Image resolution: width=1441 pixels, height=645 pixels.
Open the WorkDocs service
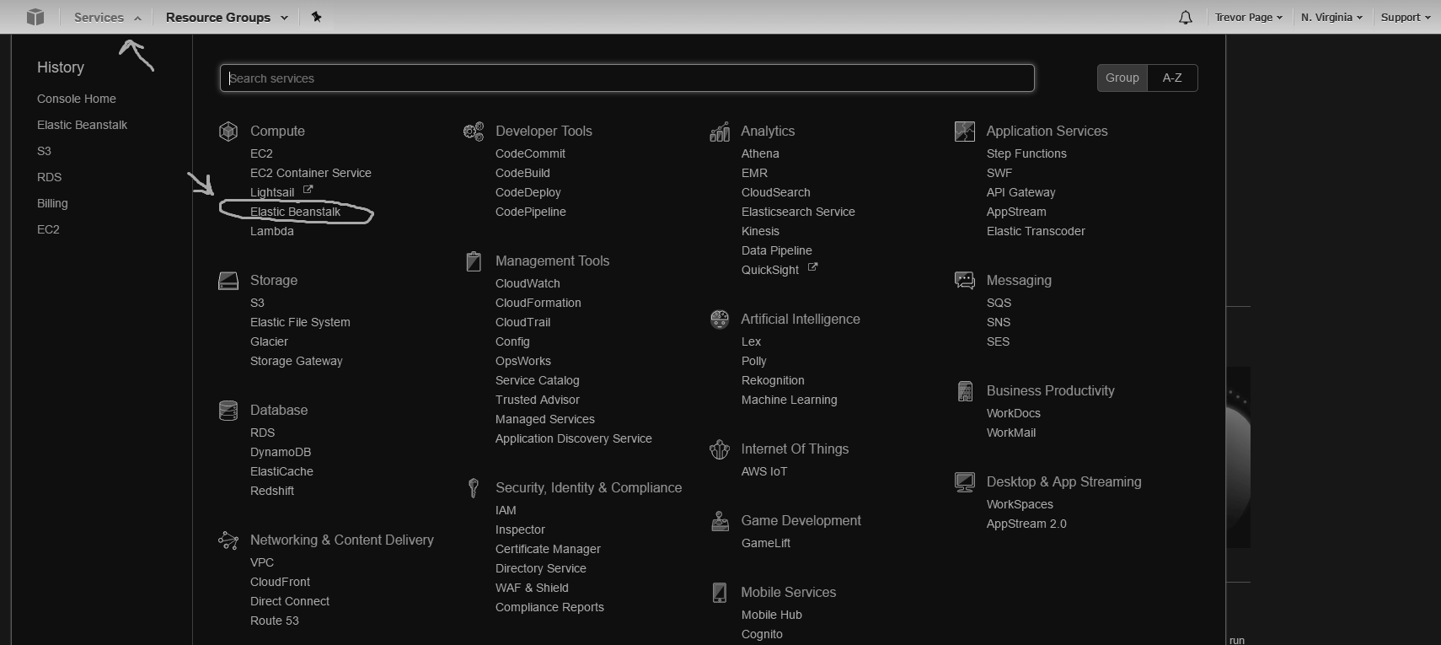tap(1013, 413)
